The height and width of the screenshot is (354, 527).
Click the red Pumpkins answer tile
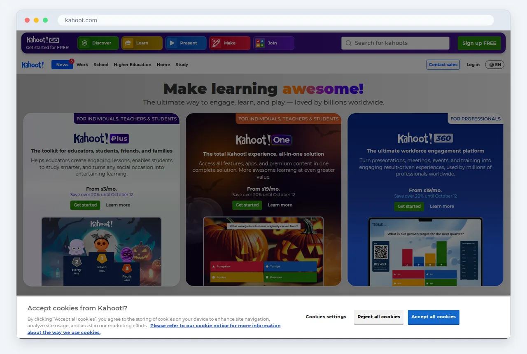click(237, 266)
